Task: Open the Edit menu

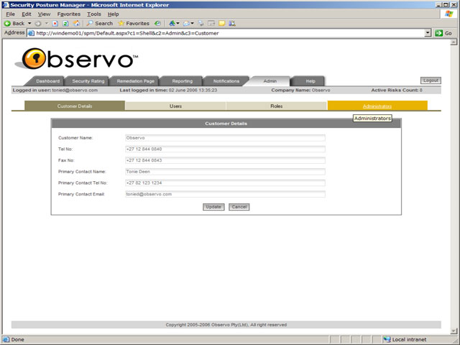Action: 27,14
